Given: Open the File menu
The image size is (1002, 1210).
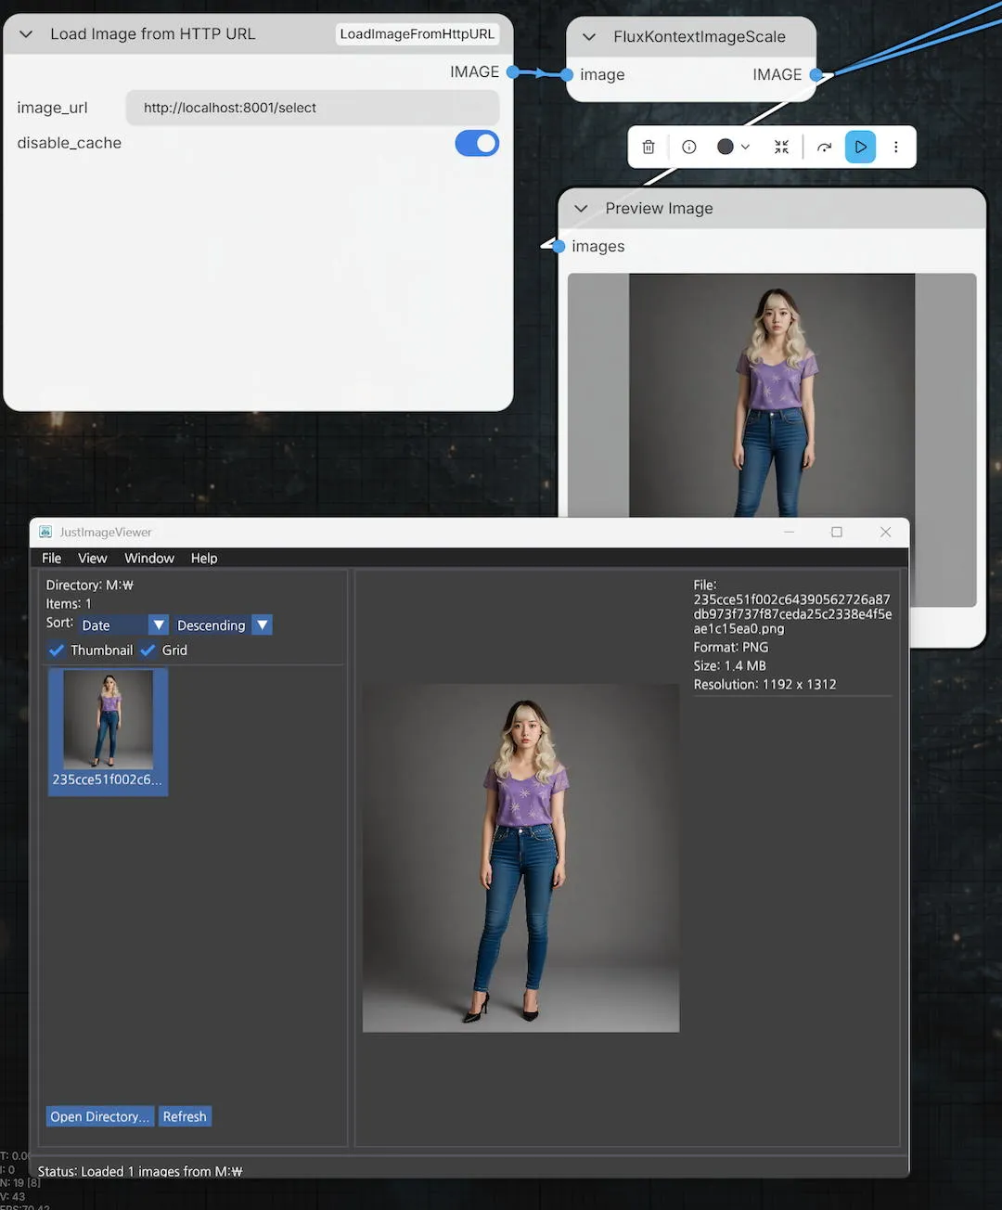Looking at the screenshot, I should [52, 558].
